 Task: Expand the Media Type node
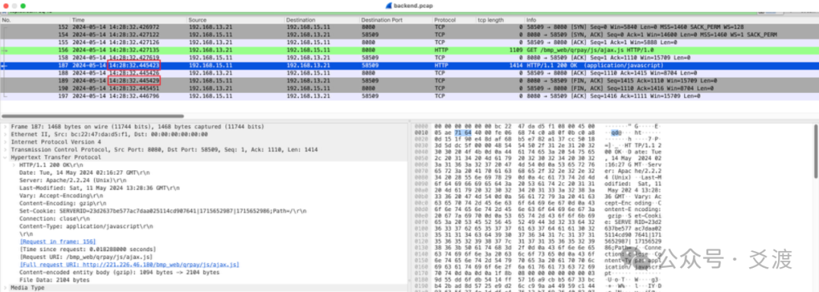(5, 287)
